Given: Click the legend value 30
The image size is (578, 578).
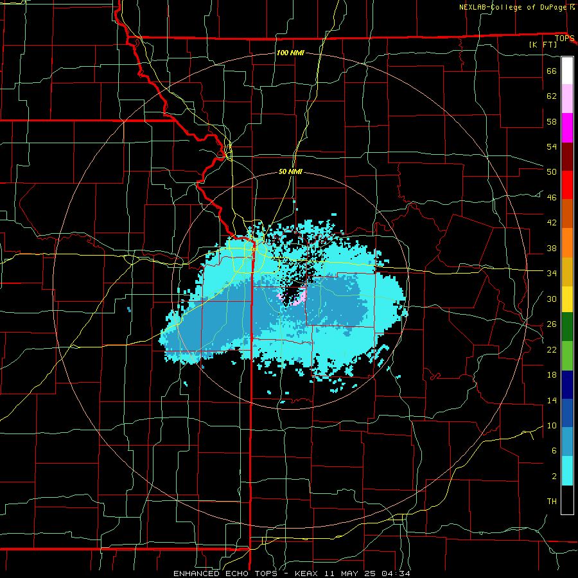Looking at the screenshot, I should point(552,299).
